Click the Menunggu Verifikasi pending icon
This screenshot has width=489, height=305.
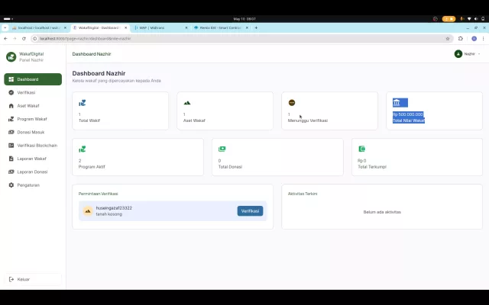[292, 102]
